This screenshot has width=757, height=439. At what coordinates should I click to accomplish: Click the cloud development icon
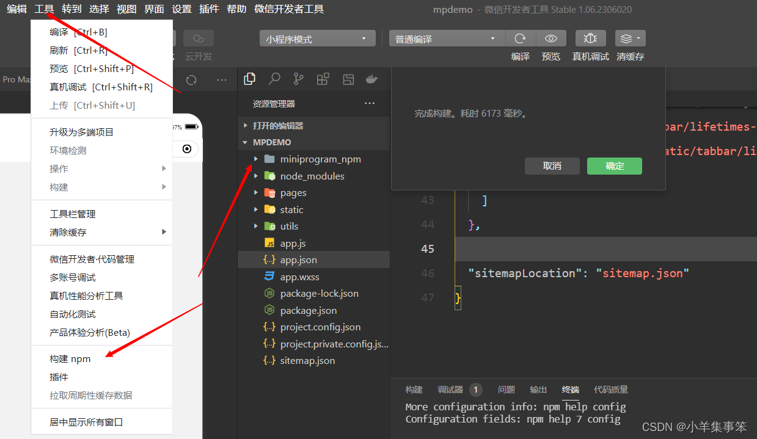coord(199,38)
